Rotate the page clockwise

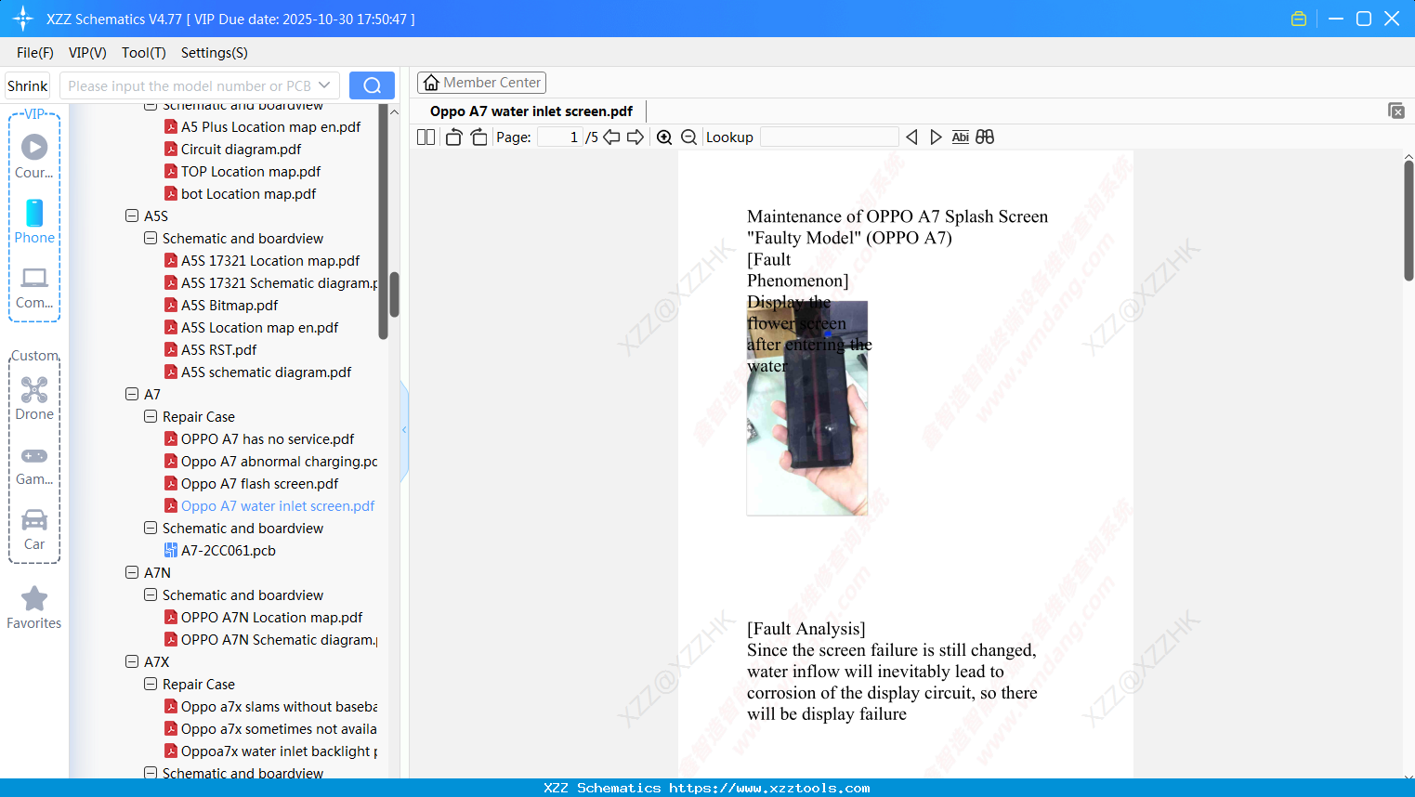coord(478,137)
